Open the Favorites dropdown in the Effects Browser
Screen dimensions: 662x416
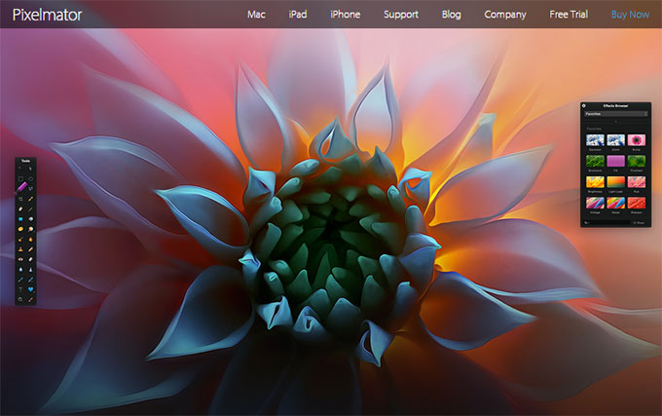coord(616,114)
